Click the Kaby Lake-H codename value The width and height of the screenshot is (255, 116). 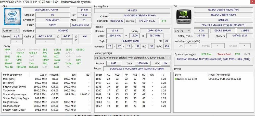(52, 20)
